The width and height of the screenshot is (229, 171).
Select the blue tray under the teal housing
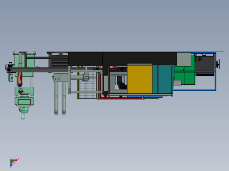[145, 96]
